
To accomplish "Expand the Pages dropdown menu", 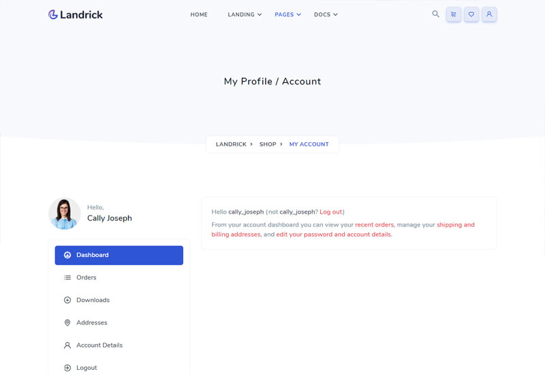I will [287, 14].
